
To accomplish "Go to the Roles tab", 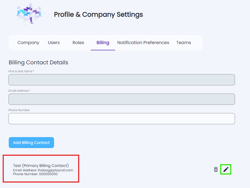I will click(78, 42).
